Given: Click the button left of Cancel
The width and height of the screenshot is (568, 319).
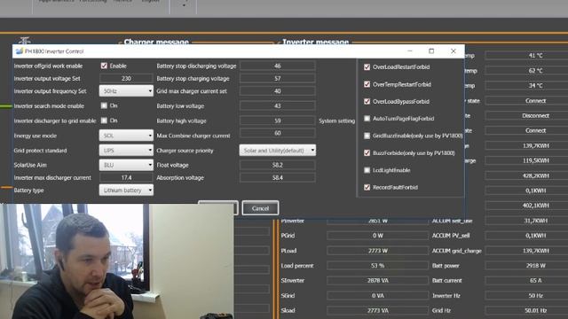Looking at the screenshot, I should [218, 208].
